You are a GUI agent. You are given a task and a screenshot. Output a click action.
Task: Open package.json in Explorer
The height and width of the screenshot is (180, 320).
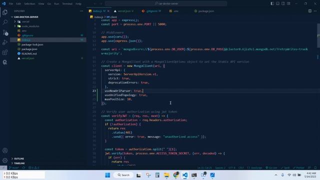click(x=48, y=49)
